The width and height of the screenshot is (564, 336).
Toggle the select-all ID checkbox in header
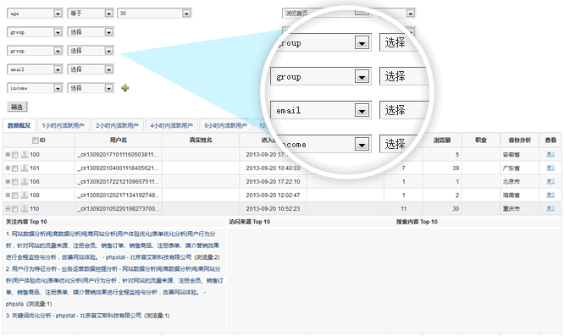(36, 140)
